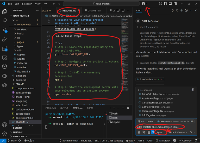Click the Copilot icon in title bar
The width and height of the screenshot is (200, 143).
[x=143, y=4]
